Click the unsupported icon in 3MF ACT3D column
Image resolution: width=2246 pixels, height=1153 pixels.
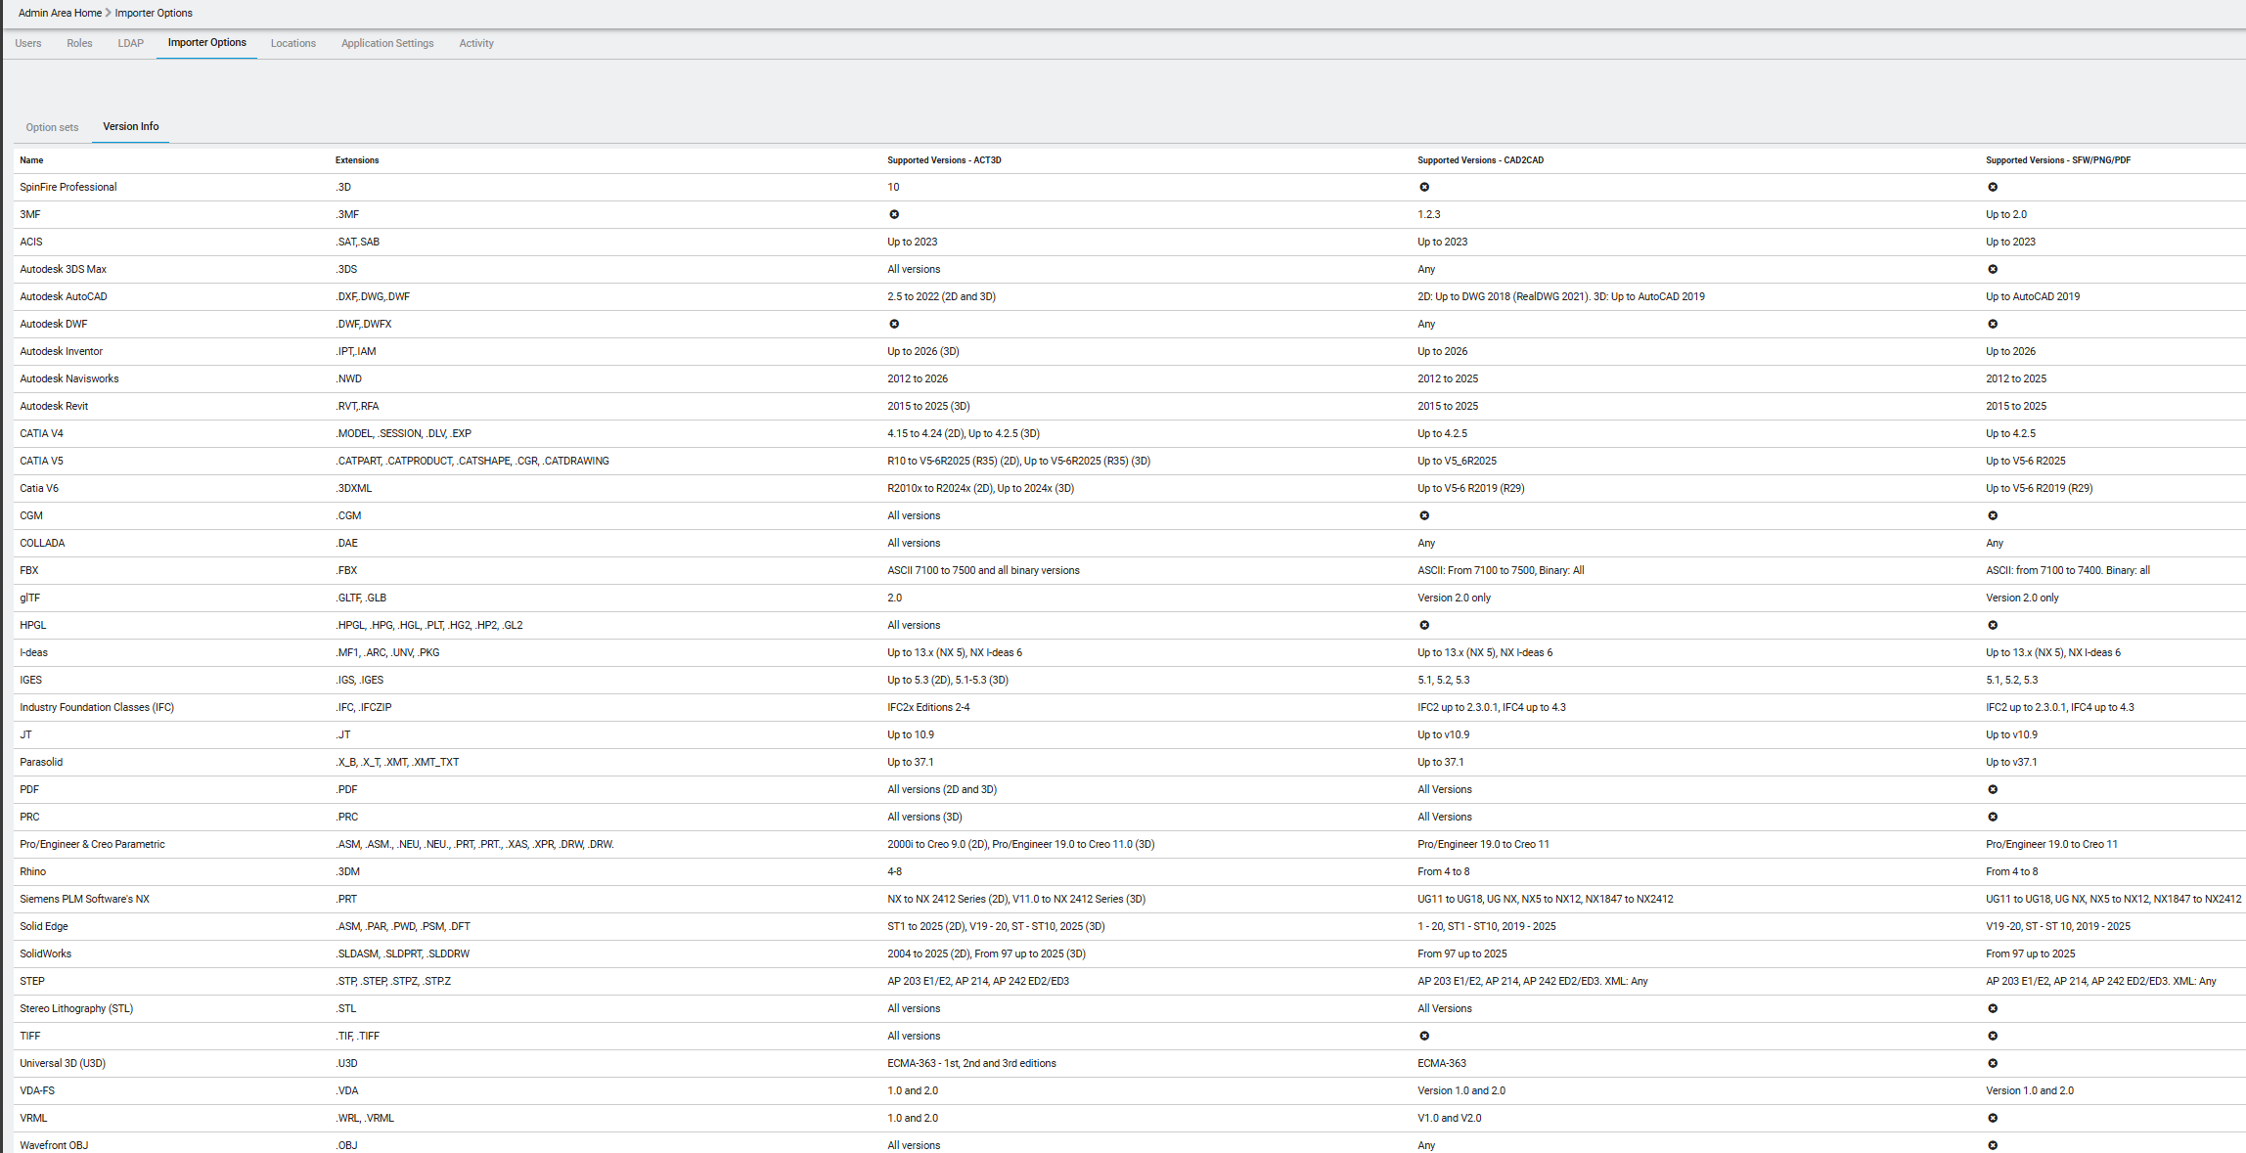point(894,214)
